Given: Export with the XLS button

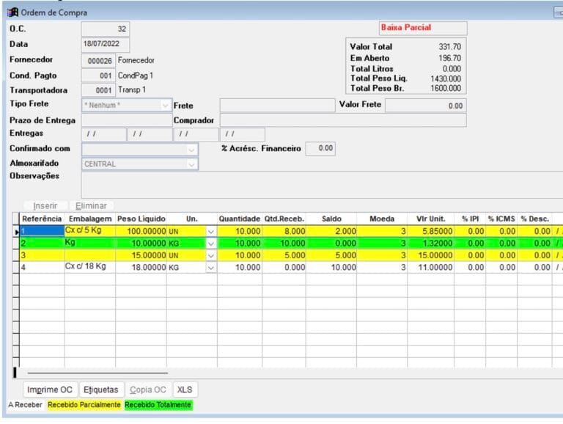Looking at the screenshot, I should (185, 390).
